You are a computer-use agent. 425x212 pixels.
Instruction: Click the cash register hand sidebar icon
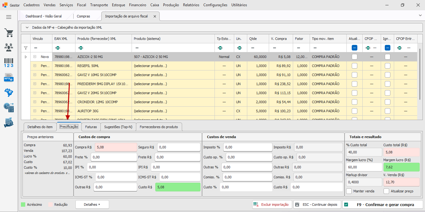pyautogui.click(x=9, y=123)
